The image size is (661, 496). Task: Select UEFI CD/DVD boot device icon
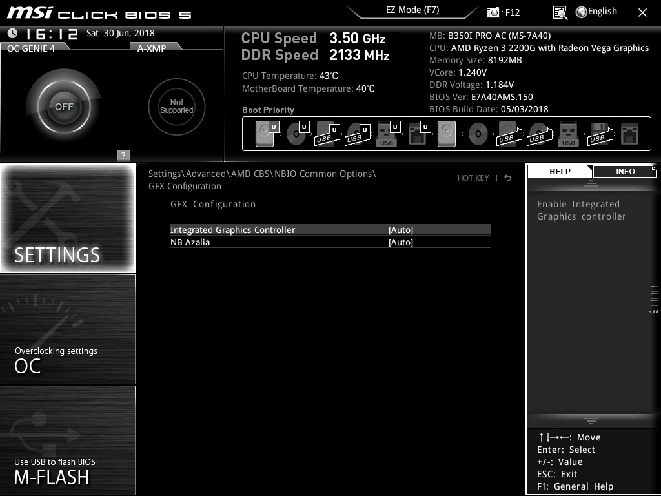tap(298, 134)
